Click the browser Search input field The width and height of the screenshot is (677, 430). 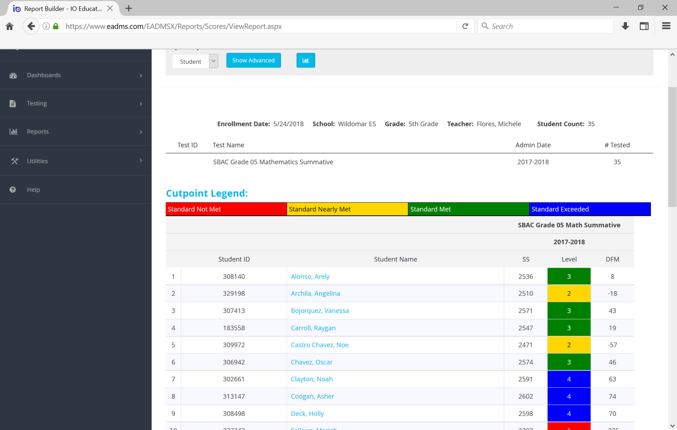(549, 26)
